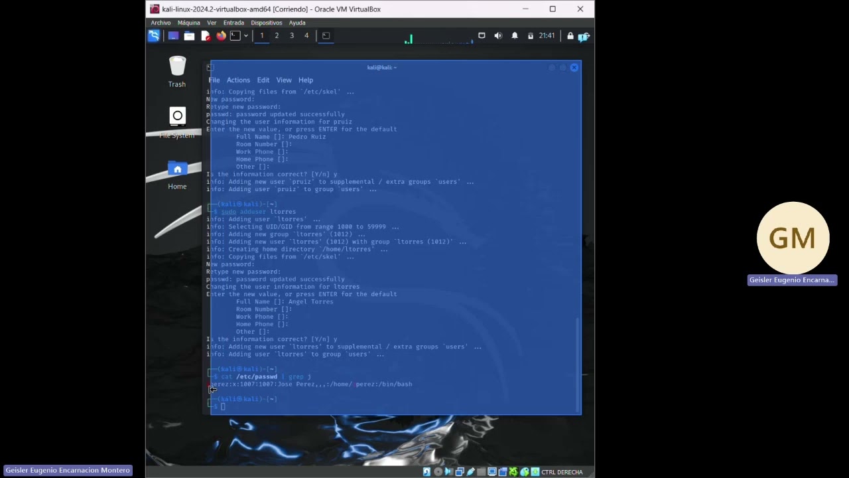Open VirtualBox Entrada menu
This screenshot has width=849, height=478.
pos(233,23)
